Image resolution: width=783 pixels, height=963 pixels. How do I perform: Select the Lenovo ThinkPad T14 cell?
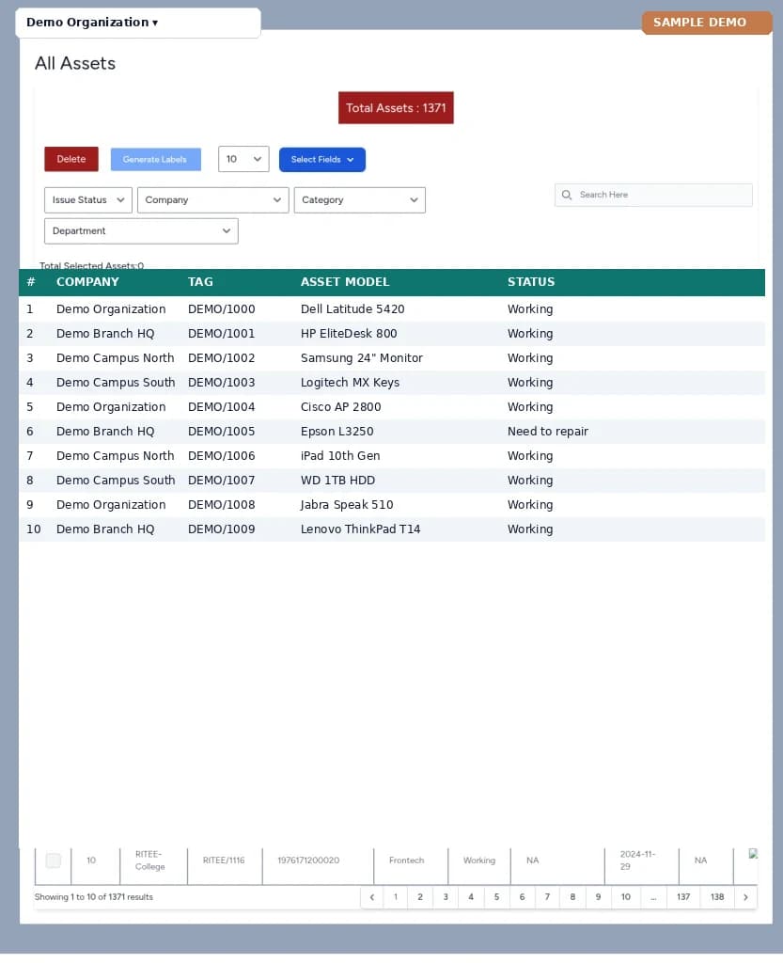click(360, 529)
